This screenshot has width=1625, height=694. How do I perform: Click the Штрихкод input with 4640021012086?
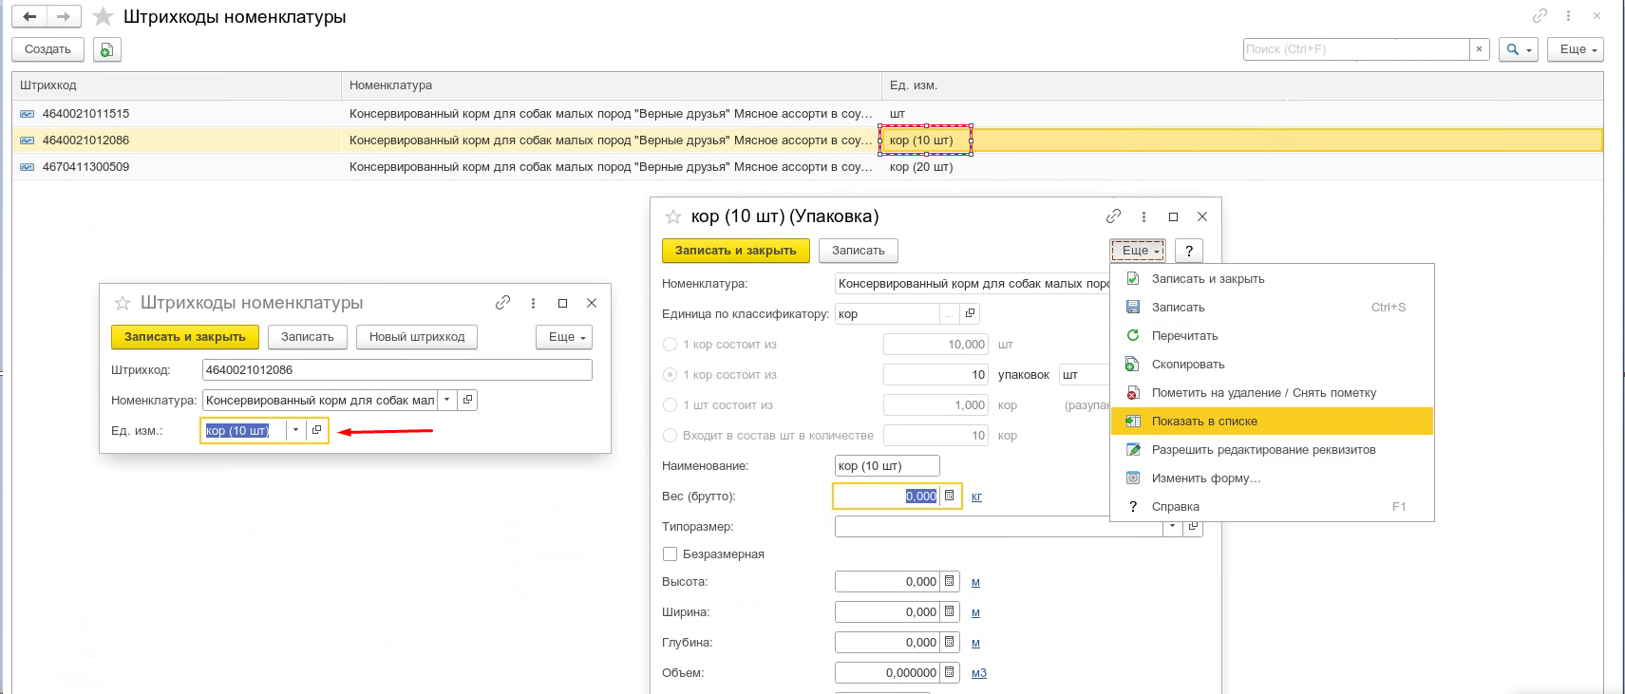[x=397, y=370]
